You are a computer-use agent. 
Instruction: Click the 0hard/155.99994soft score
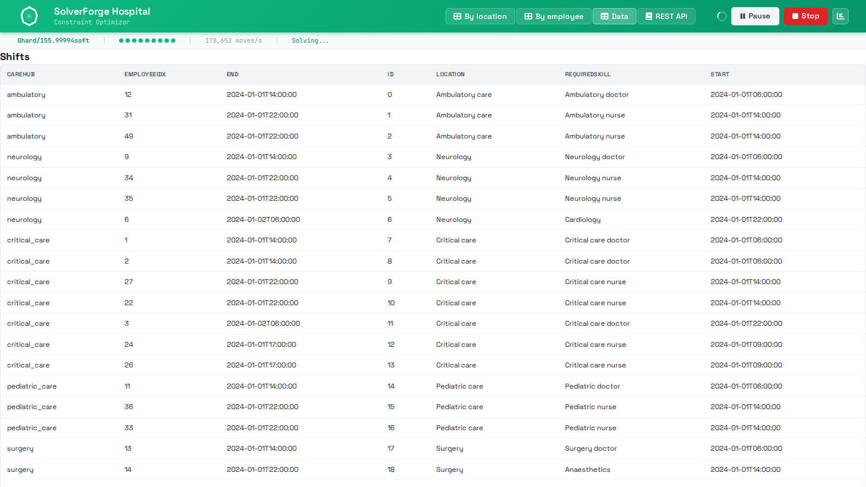53,41
